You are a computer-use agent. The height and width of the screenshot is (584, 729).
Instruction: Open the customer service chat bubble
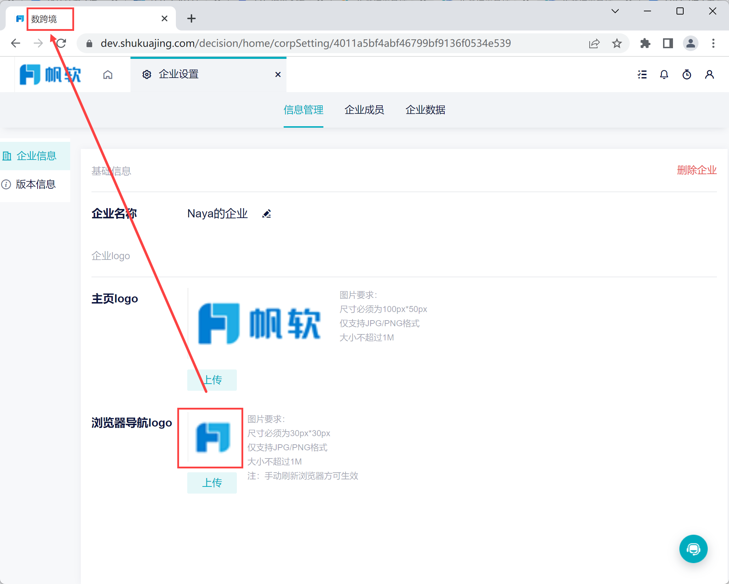pyautogui.click(x=693, y=549)
